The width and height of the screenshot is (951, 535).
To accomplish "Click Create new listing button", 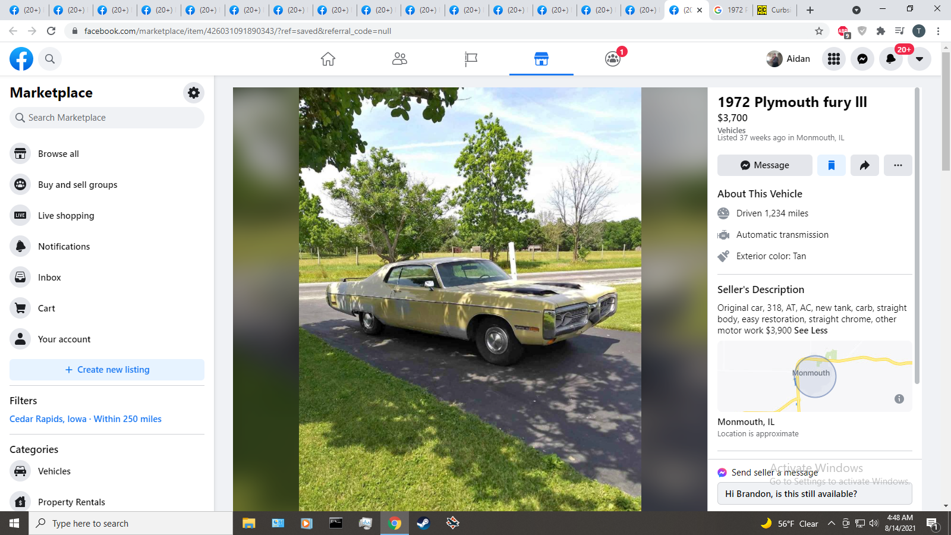I will (x=107, y=370).
